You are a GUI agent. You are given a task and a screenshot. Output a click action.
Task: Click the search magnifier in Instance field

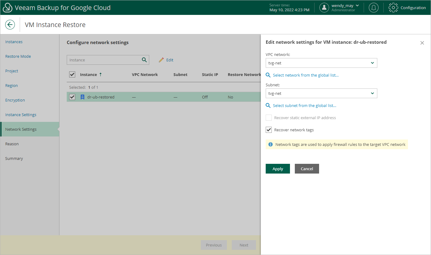(144, 60)
